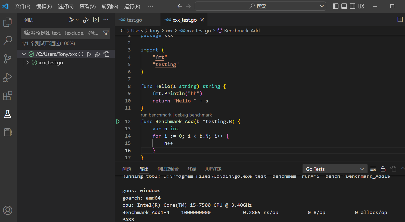Toggle the primary side bar visibility
Viewport: 405px width, 222px height.
[x=336, y=6]
